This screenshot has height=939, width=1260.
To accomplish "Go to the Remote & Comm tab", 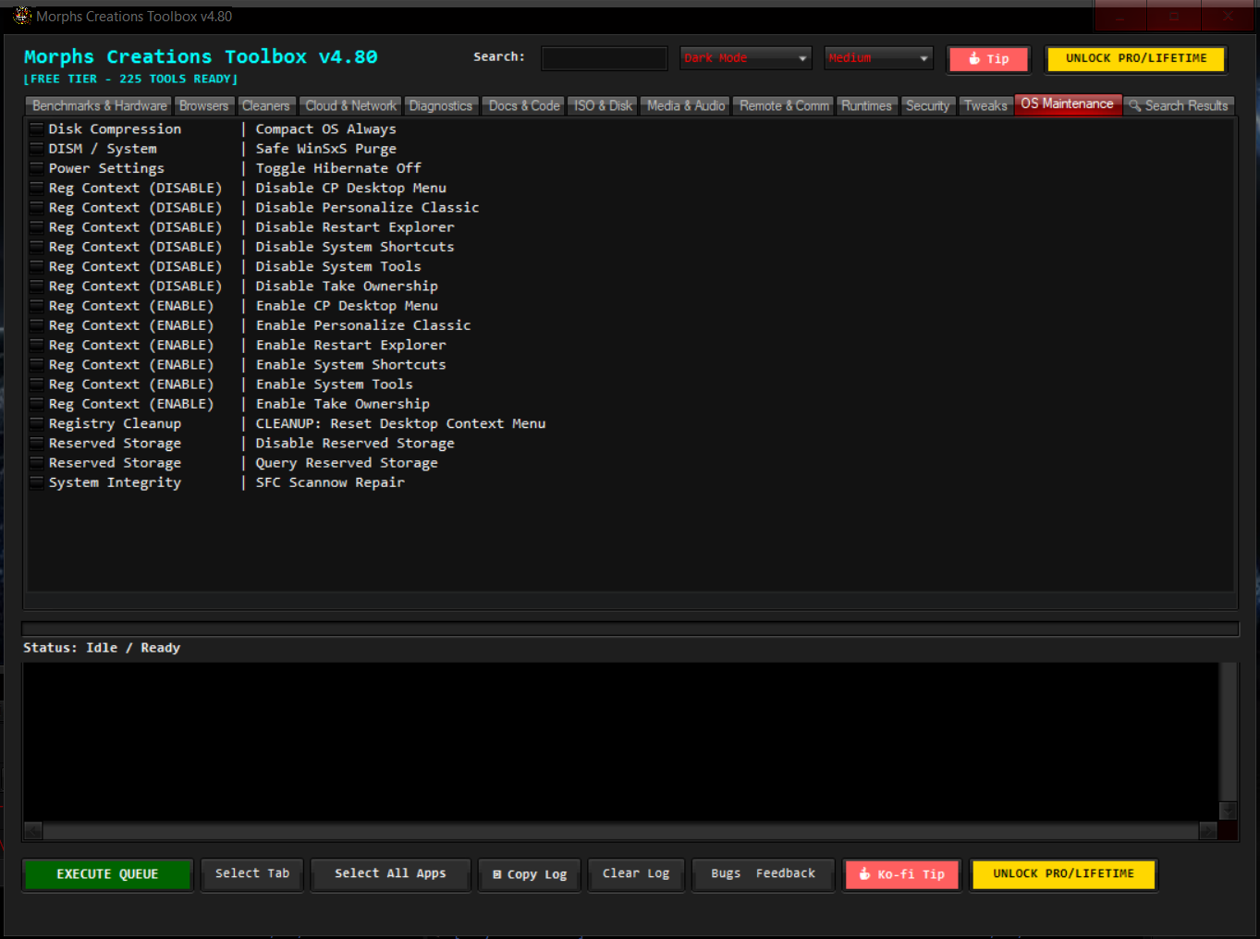I will (784, 106).
